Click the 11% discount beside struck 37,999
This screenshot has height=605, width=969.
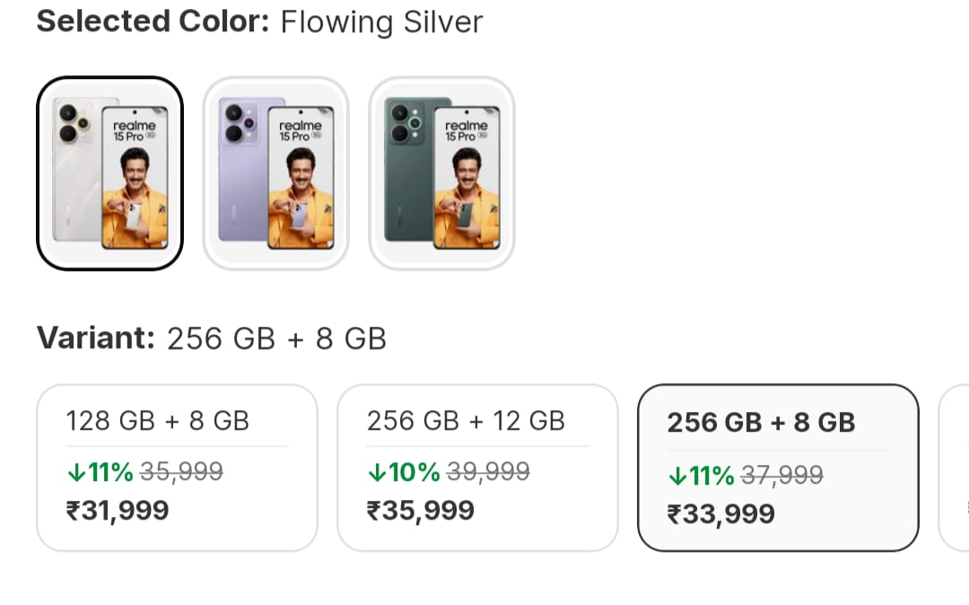pyautogui.click(x=701, y=475)
